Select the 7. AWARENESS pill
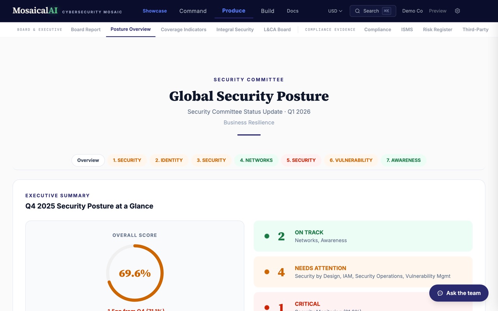This screenshot has height=311, width=498. (403, 160)
